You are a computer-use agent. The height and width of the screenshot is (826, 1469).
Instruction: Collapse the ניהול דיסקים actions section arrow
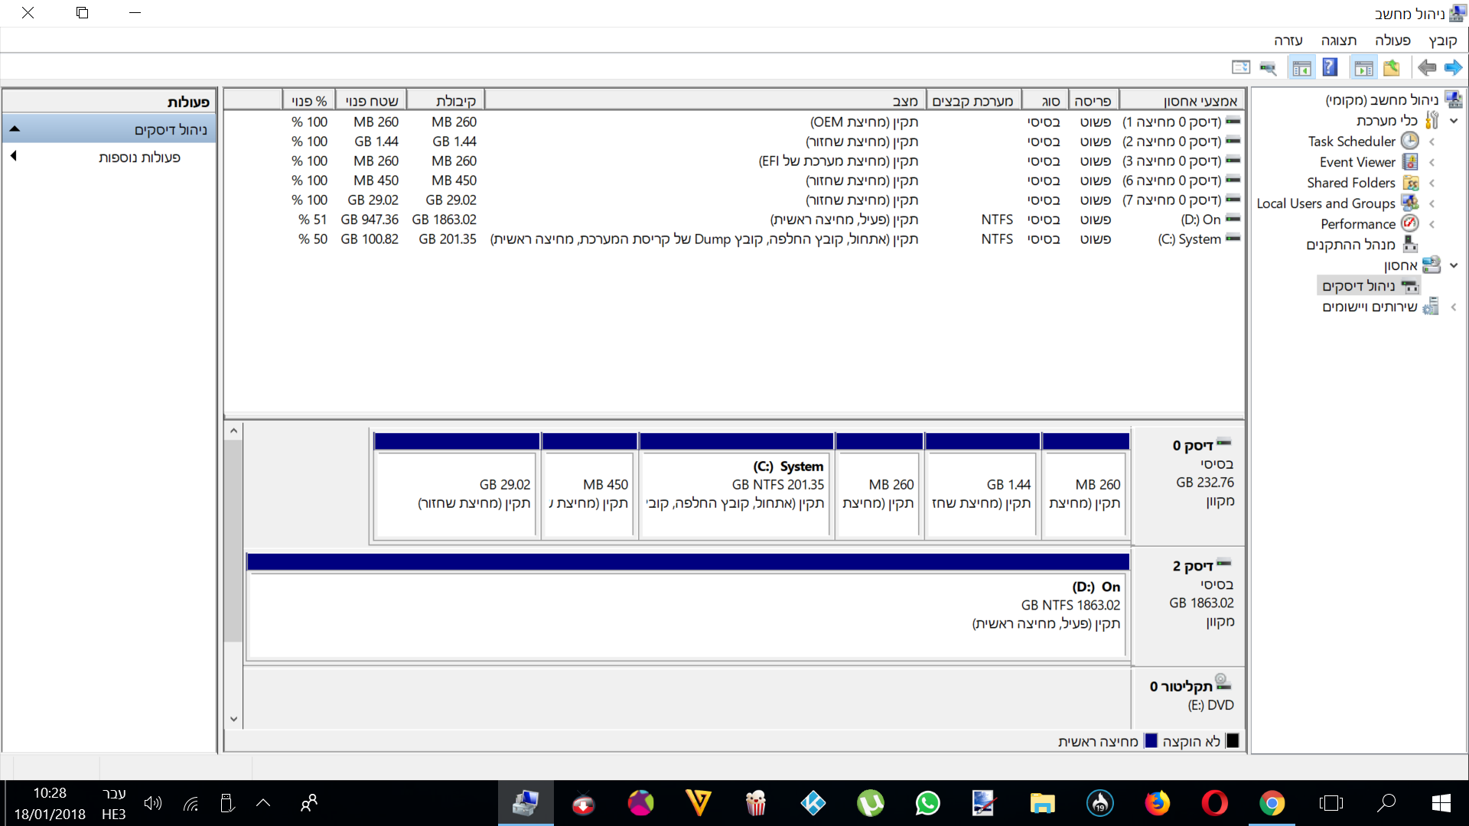tap(15, 129)
